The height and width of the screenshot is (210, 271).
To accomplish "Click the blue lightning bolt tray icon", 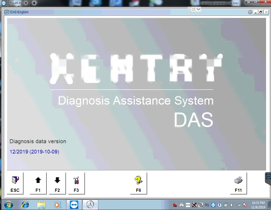I will pyautogui.click(x=220, y=205).
